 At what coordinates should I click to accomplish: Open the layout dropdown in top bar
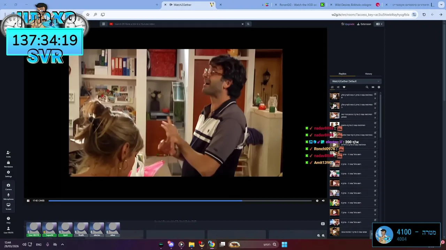point(379,24)
